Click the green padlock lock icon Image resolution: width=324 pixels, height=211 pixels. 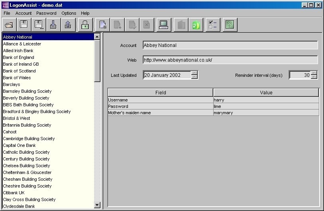coord(85,25)
